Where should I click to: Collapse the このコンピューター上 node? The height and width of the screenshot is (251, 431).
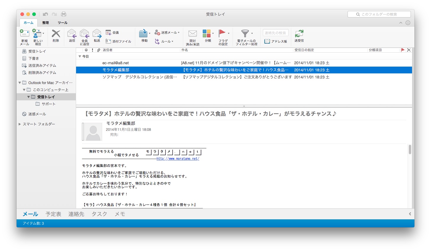[24, 90]
